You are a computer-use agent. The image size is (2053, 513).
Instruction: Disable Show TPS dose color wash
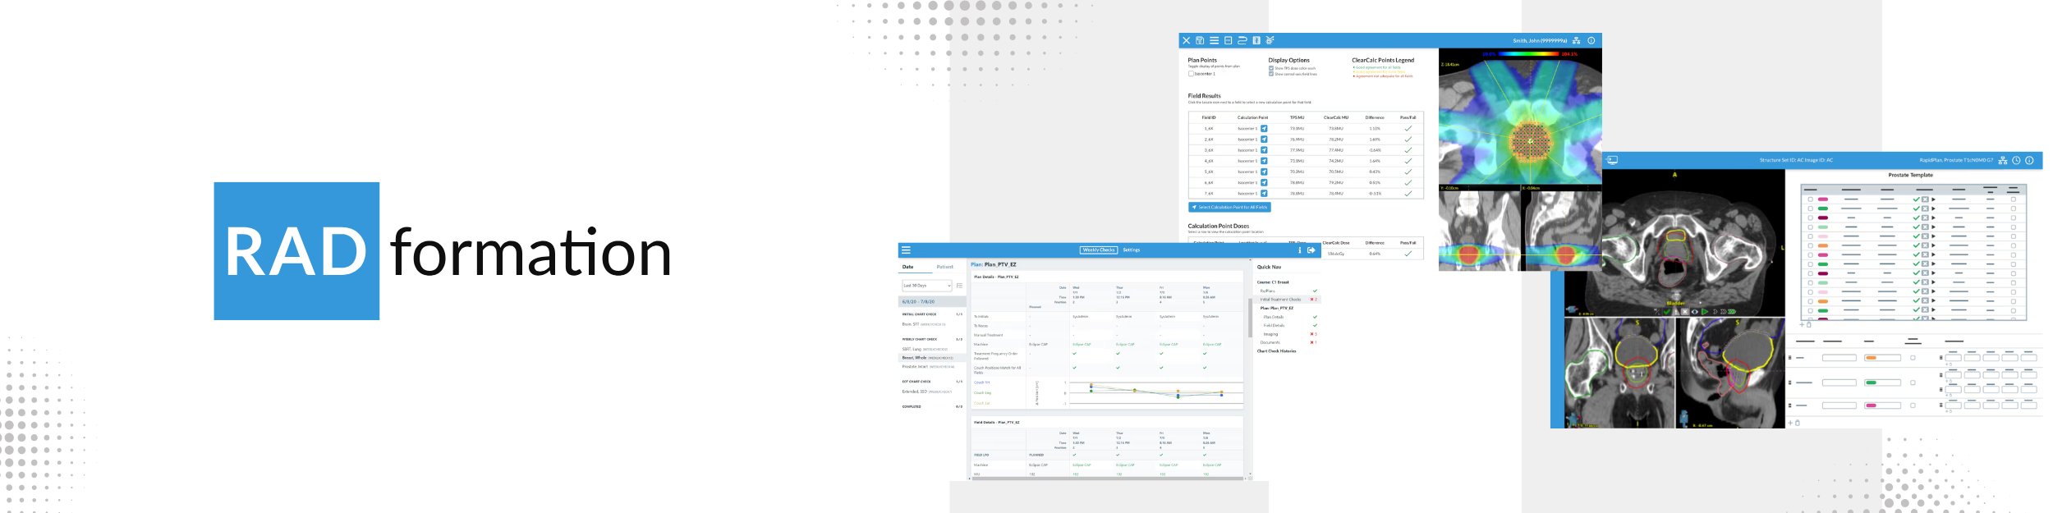coord(1271,68)
